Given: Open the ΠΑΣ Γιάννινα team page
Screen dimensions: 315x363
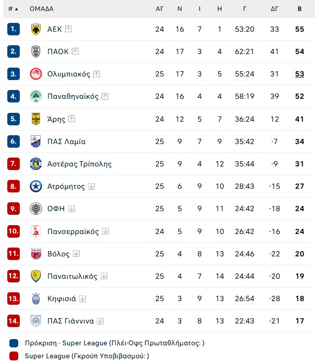Looking at the screenshot, I should point(70,321).
